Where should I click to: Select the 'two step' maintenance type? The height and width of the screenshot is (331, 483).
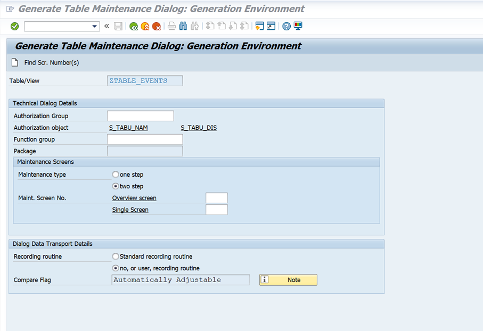point(116,186)
